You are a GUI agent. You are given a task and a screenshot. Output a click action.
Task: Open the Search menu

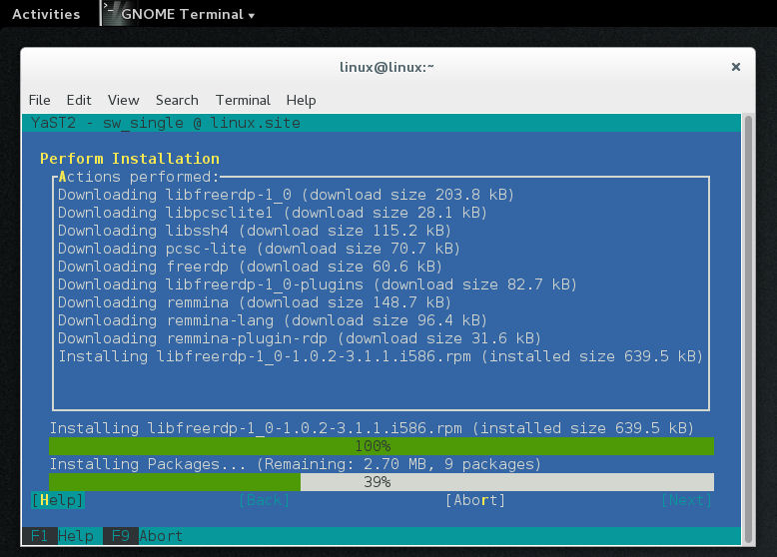177,100
